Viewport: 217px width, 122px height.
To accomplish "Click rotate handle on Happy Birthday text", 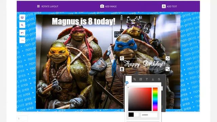I will 167,58.
